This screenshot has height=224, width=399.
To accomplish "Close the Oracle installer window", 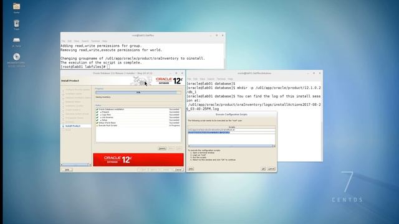I will click(182, 73).
